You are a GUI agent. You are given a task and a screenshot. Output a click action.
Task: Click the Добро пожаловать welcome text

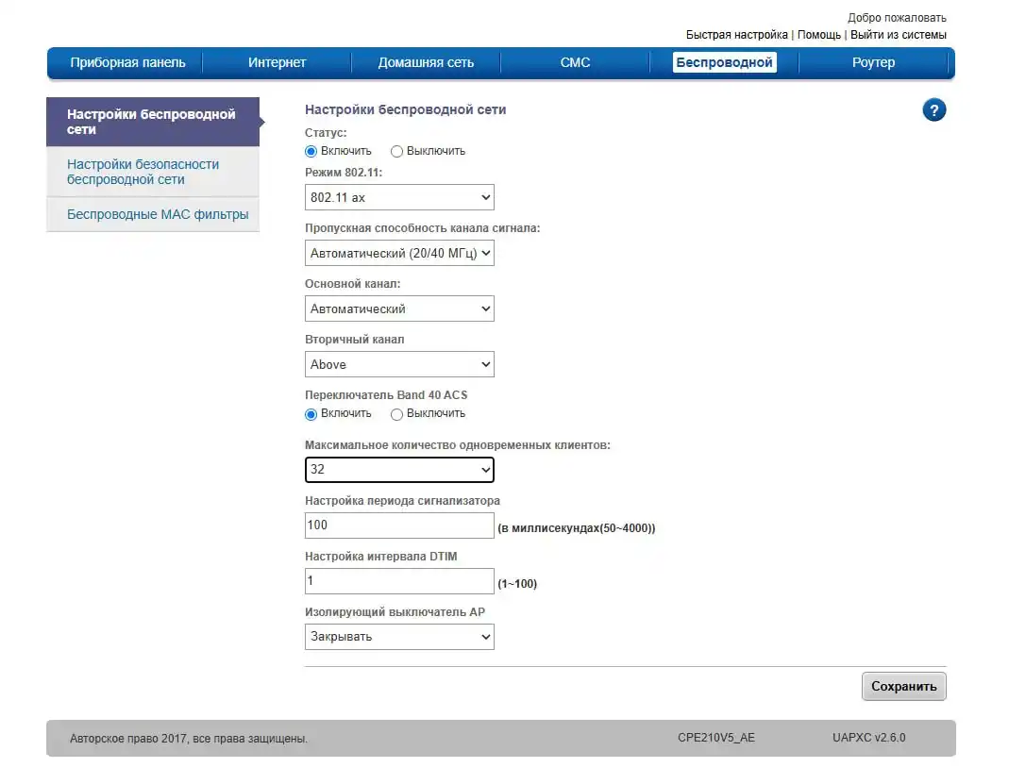(897, 17)
